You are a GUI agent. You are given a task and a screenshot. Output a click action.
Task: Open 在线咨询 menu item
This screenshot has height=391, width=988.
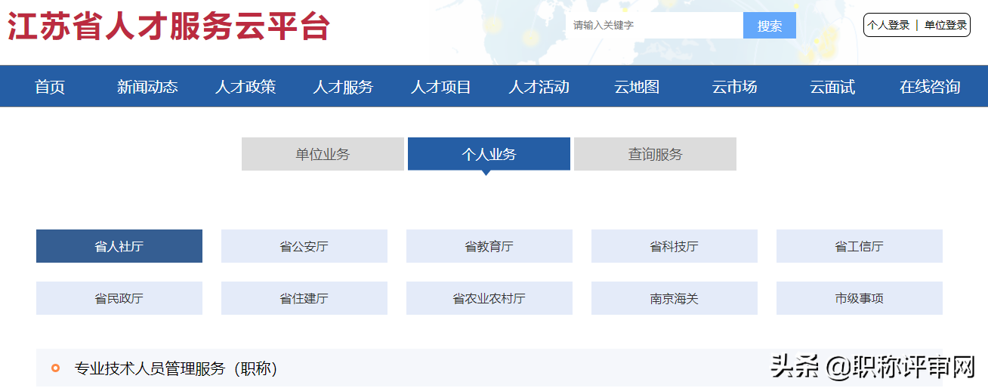tap(930, 87)
